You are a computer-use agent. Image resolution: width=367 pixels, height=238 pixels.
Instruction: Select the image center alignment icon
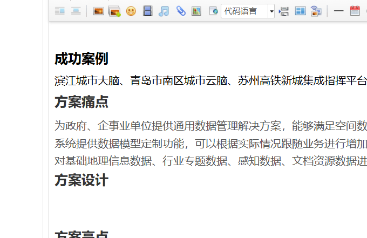pyautogui.click(x=76, y=11)
